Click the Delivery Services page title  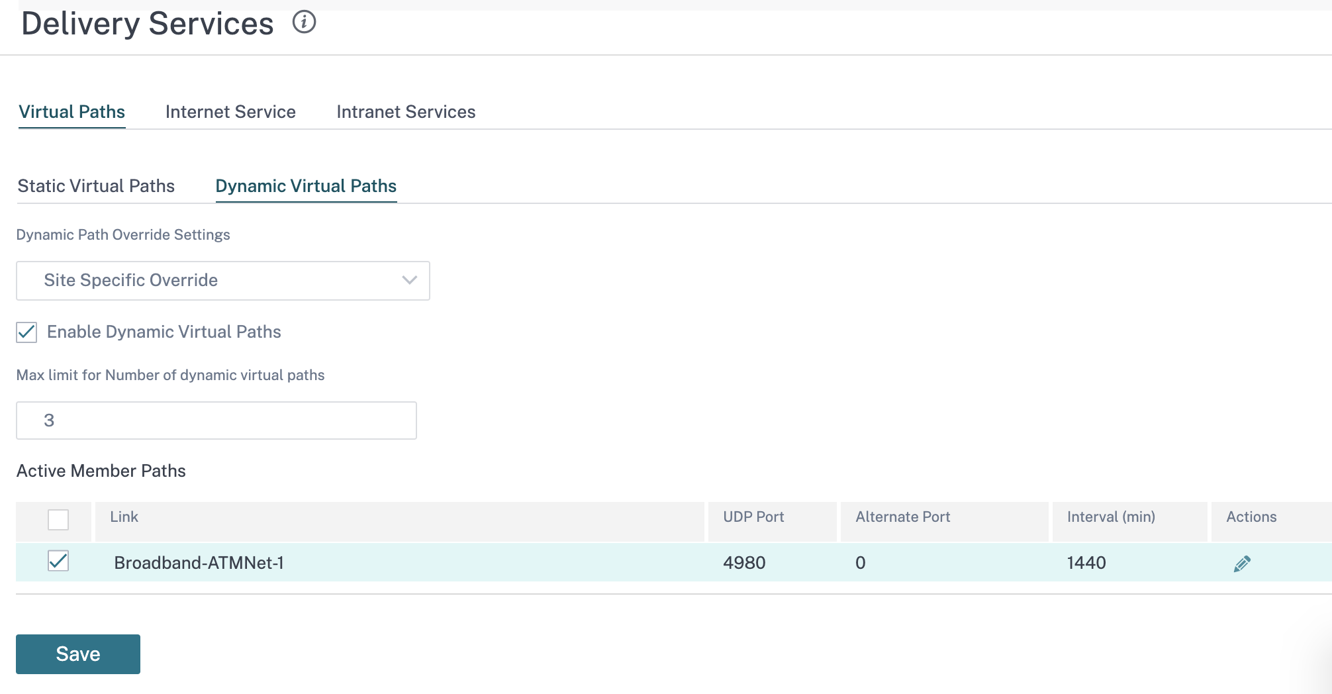click(x=147, y=24)
